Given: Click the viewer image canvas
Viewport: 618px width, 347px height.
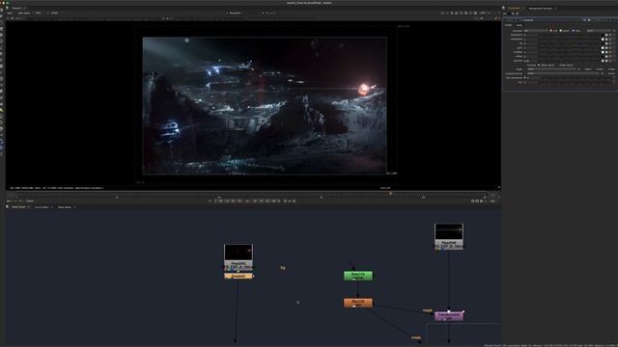Looking at the screenshot, I should [265, 106].
